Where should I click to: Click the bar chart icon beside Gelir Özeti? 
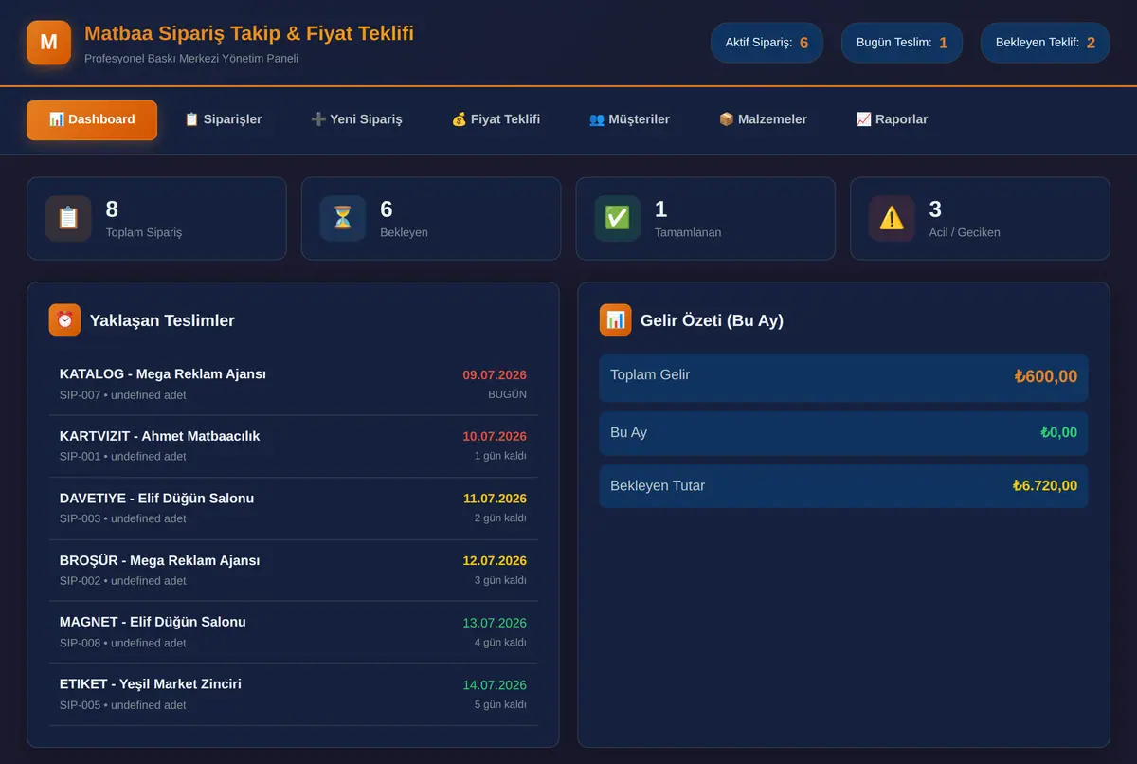click(616, 320)
